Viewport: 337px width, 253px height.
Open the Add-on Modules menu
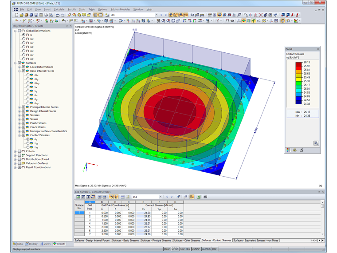[x=120, y=9]
